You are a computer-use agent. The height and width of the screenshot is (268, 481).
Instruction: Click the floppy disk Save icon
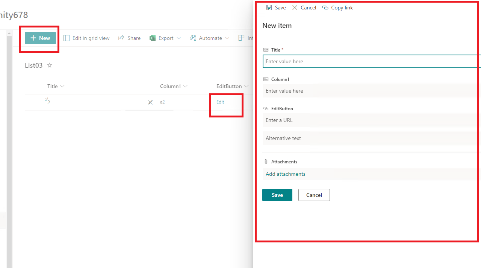point(269,8)
